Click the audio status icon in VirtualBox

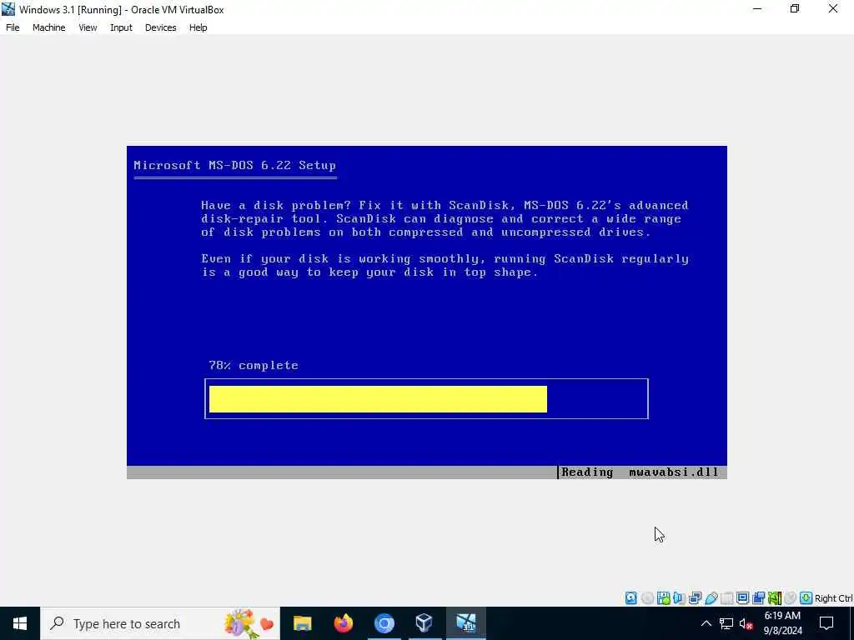pos(679,598)
